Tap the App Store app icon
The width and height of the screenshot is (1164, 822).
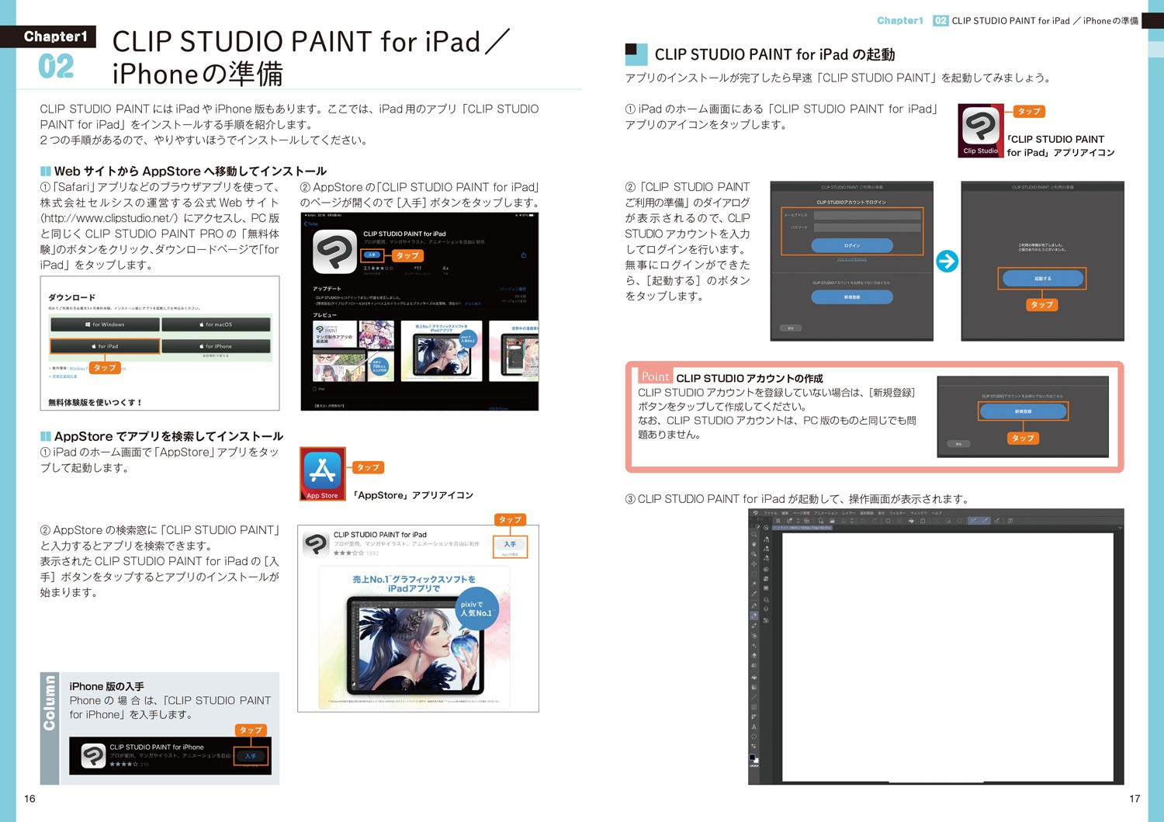point(322,470)
